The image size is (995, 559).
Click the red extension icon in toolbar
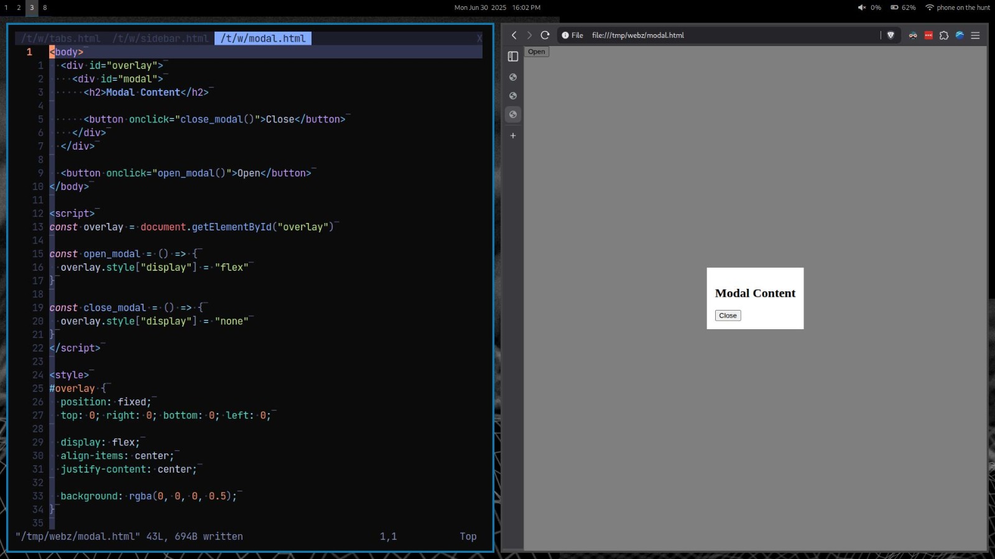(x=928, y=35)
